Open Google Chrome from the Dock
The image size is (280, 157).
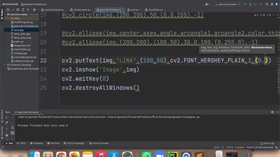pos(61,154)
